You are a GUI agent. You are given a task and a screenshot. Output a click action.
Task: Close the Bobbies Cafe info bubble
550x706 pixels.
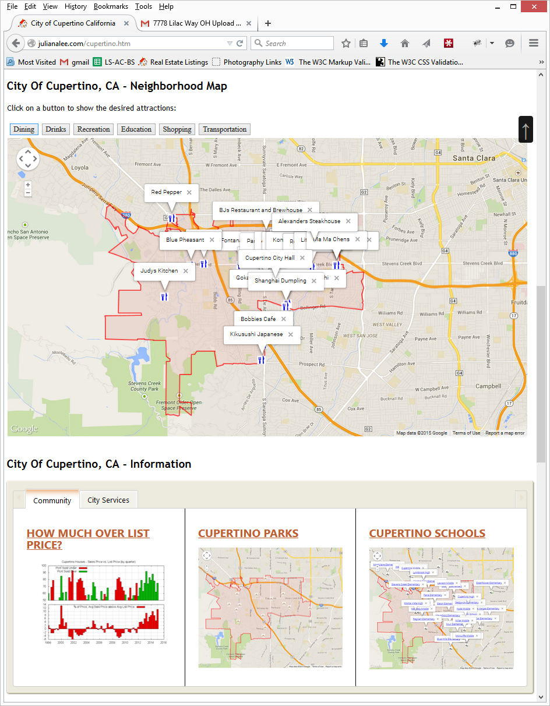tap(283, 319)
